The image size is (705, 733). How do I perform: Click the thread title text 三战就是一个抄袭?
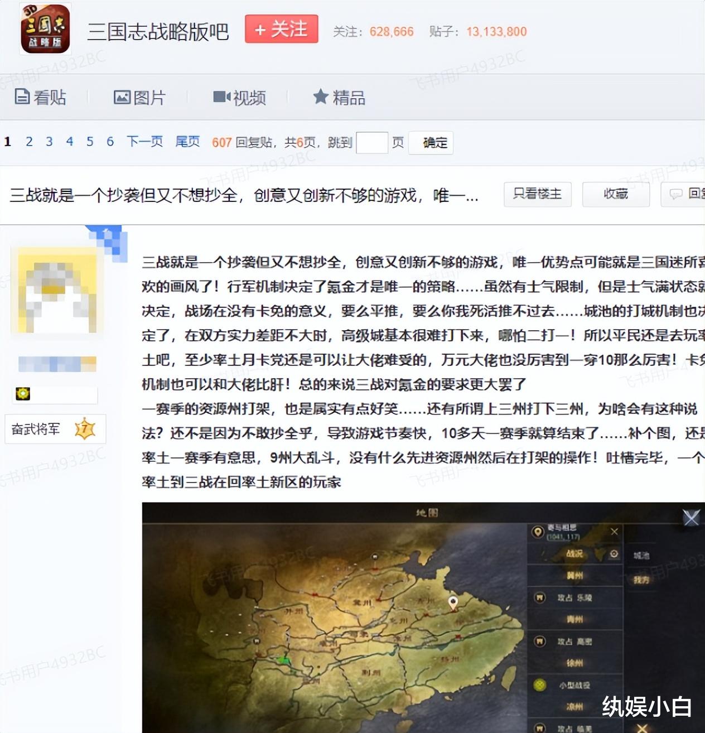244,195
